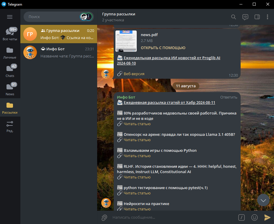Click the ГР orange group avatar
274x224 pixels.
click(30, 34)
